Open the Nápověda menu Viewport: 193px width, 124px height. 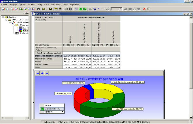pos(74,5)
